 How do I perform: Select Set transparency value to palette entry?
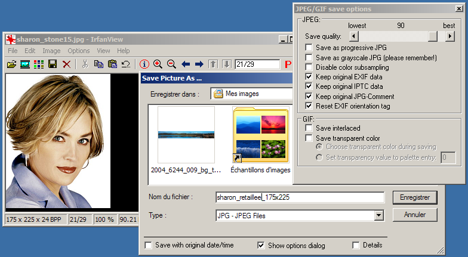tap(319, 157)
